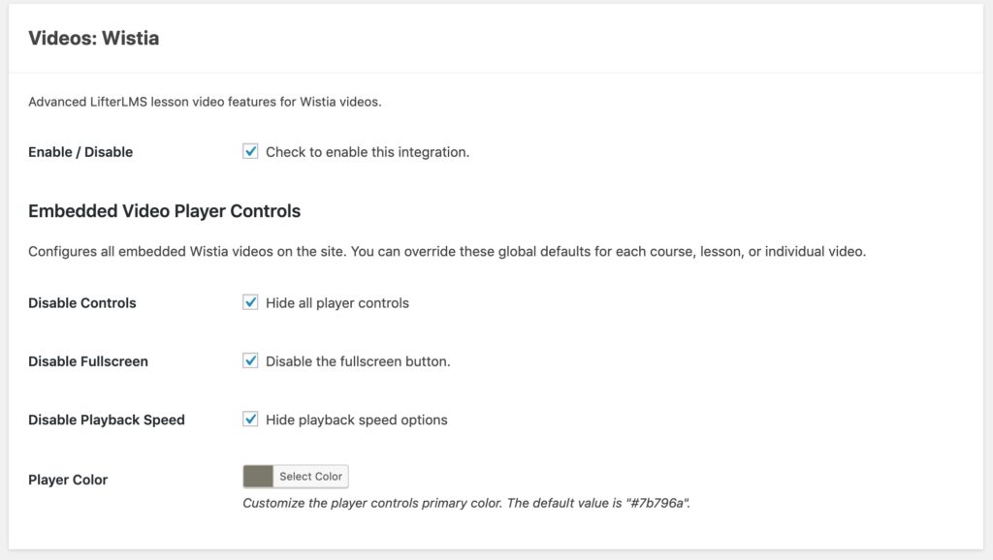993x560 pixels.
Task: Click the 'Embedded Video Player Controls' heading
Action: [164, 210]
